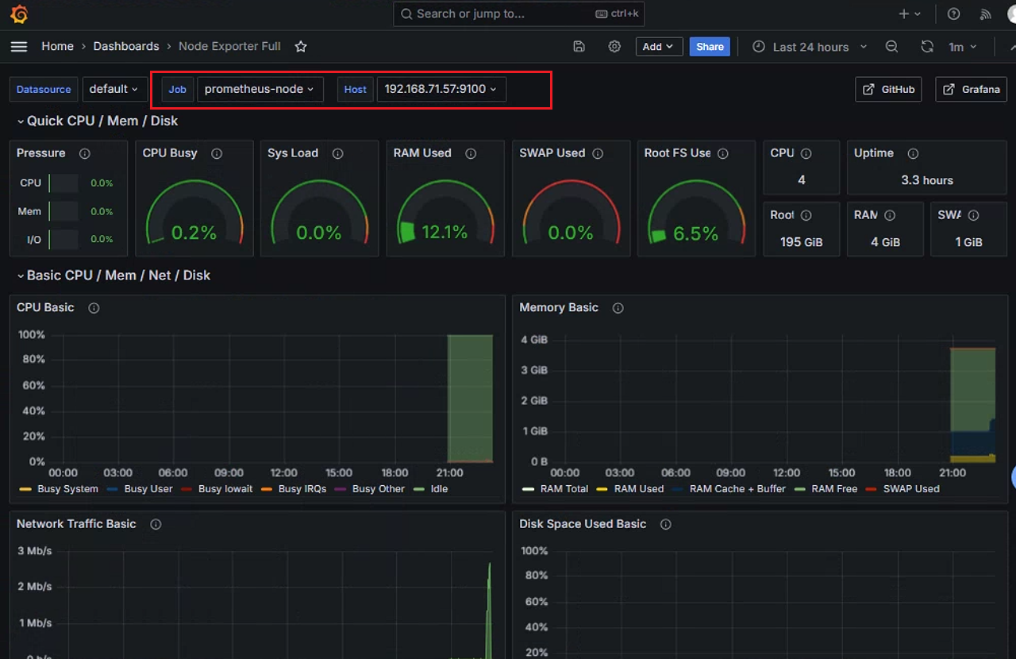This screenshot has height=659, width=1016.
Task: Click the Share button
Action: (x=710, y=47)
